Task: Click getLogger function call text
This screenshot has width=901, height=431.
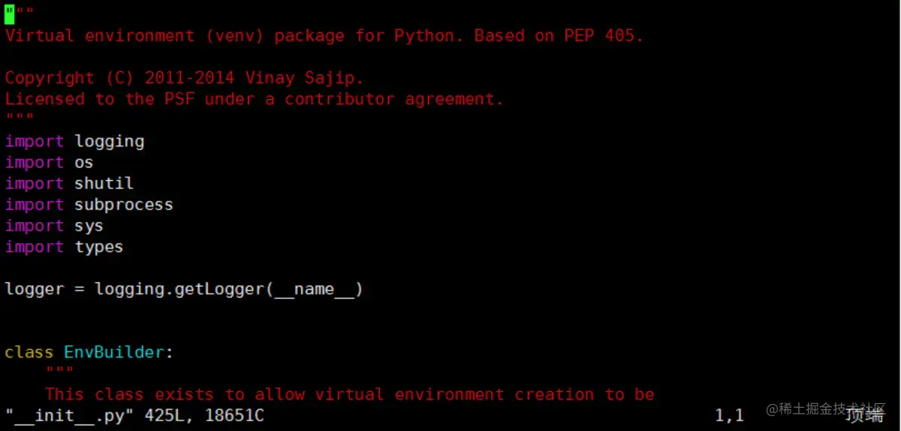Action: point(219,289)
